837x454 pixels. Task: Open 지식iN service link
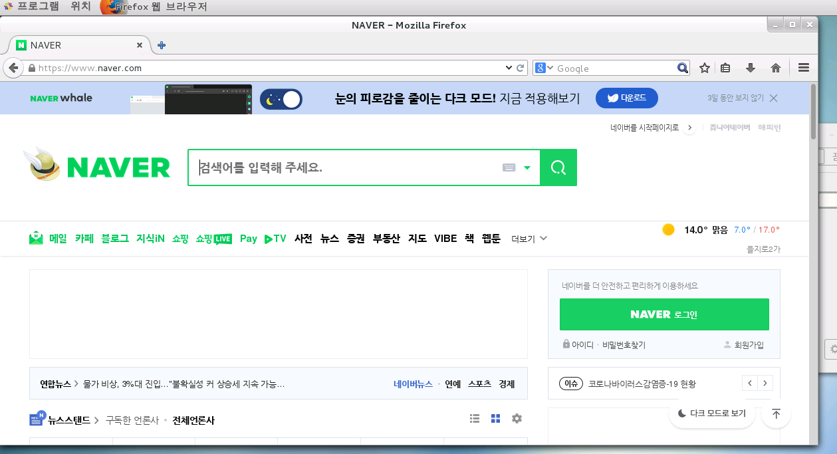click(x=150, y=239)
